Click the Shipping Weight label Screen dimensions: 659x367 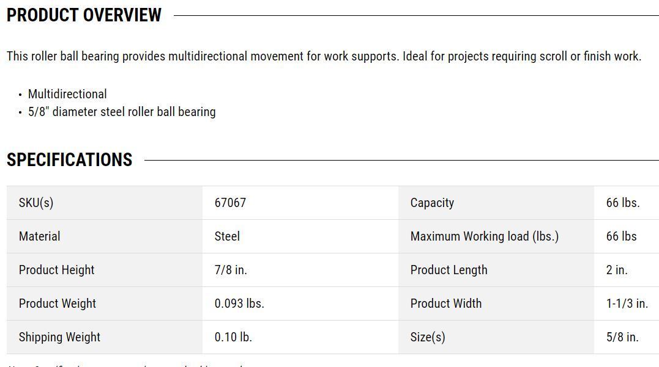[x=59, y=337]
